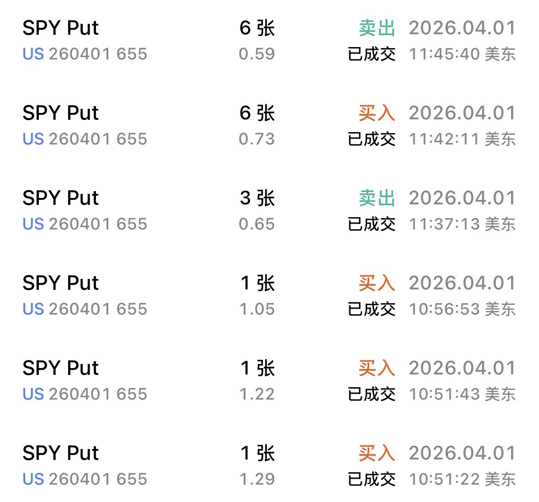This screenshot has width=539, height=502.
Task: Click SPY Put title of 1.22 order
Action: point(60,368)
